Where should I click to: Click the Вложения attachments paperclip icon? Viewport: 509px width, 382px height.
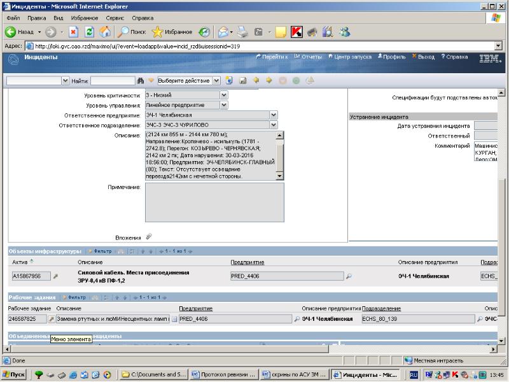149,237
